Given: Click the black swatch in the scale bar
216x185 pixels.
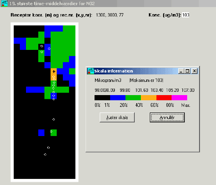Looking at the screenshot, I should [x=102, y=97].
